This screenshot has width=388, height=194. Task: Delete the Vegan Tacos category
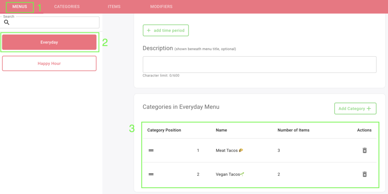point(365,174)
